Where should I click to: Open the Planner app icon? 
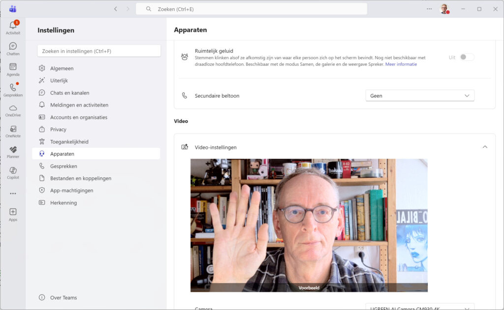click(13, 151)
